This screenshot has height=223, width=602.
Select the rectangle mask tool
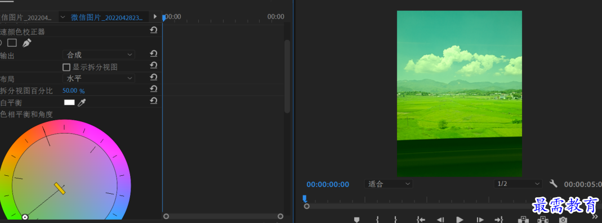12,43
